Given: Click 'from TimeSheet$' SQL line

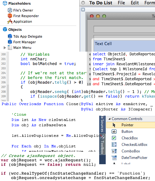Looking at the screenshot, I should coord(109,59).
